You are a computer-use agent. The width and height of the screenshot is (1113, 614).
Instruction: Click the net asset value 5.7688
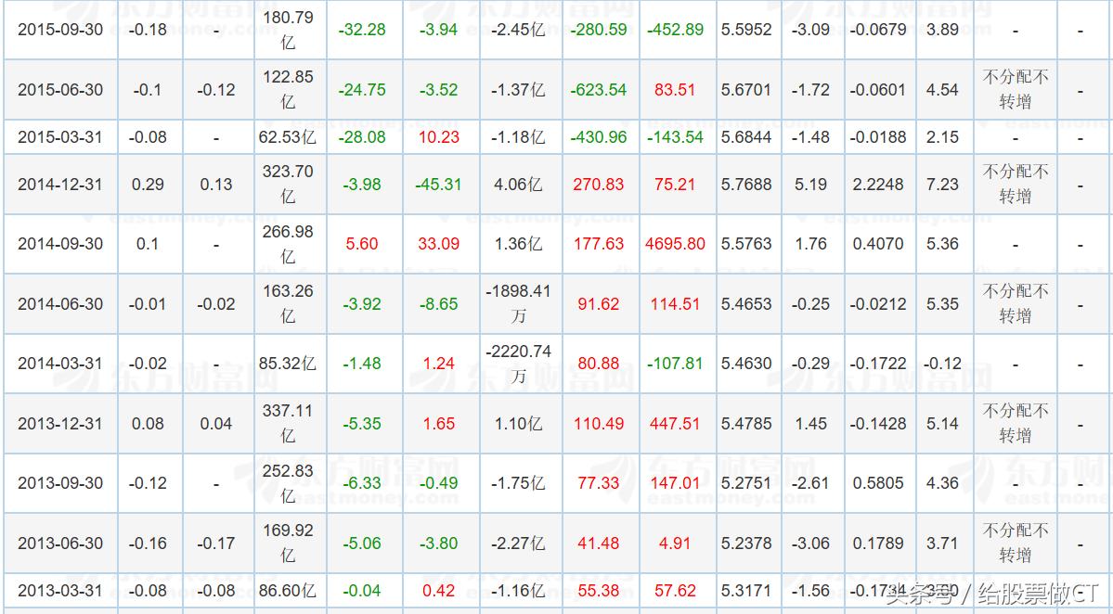click(x=746, y=185)
